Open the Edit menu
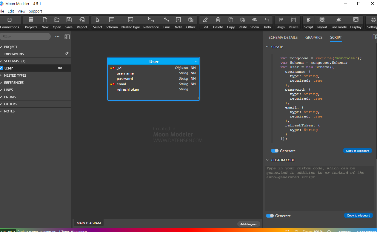Viewport: 377px width, 232px height. pyautogui.click(x=11, y=11)
